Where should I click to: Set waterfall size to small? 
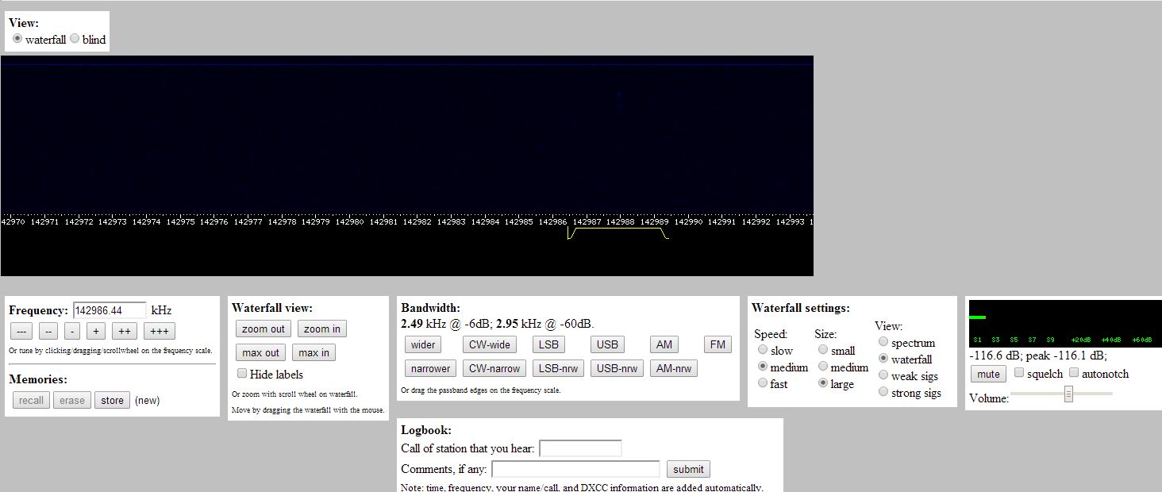pyautogui.click(x=823, y=350)
